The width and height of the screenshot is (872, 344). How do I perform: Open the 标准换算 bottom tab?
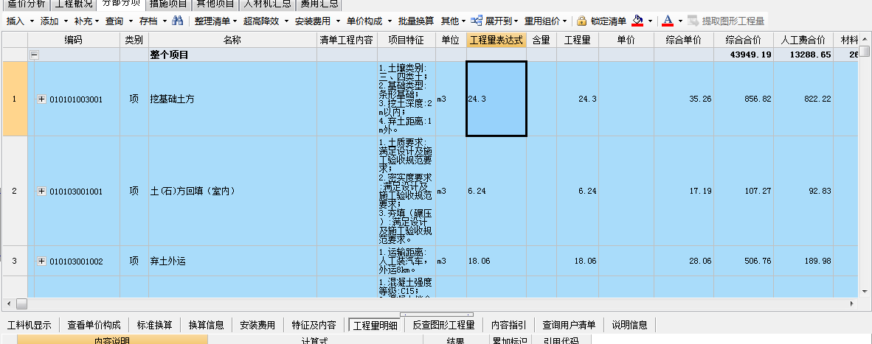pyautogui.click(x=155, y=325)
